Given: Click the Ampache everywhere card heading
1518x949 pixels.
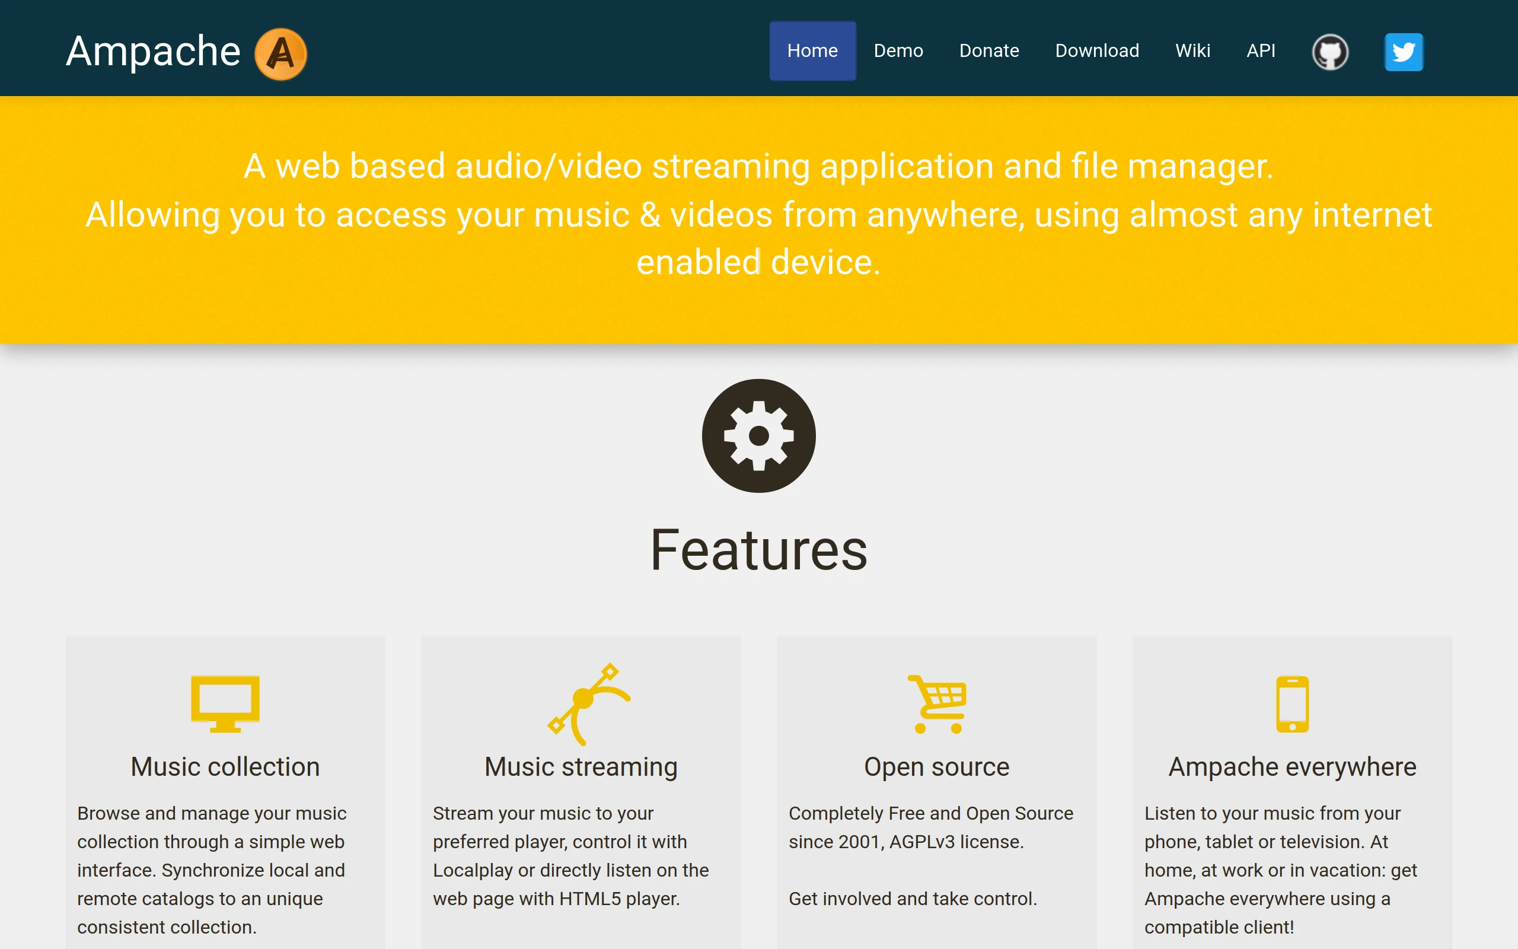Looking at the screenshot, I should 1292,767.
